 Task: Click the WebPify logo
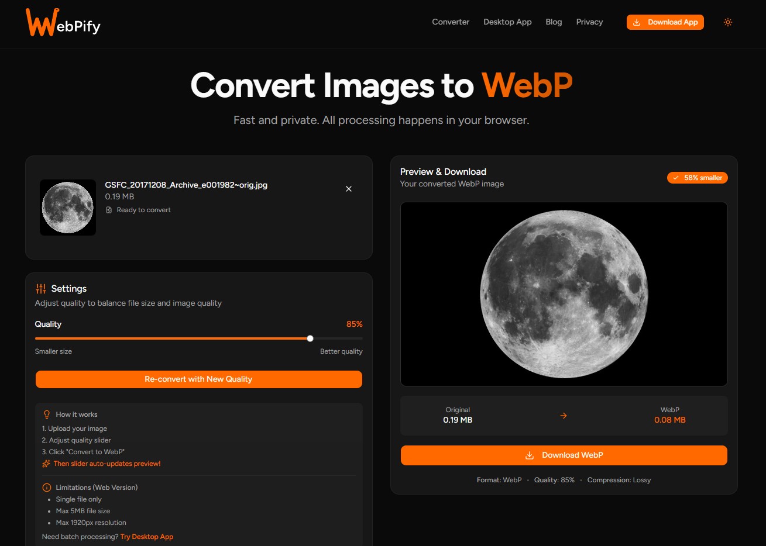coord(63,23)
